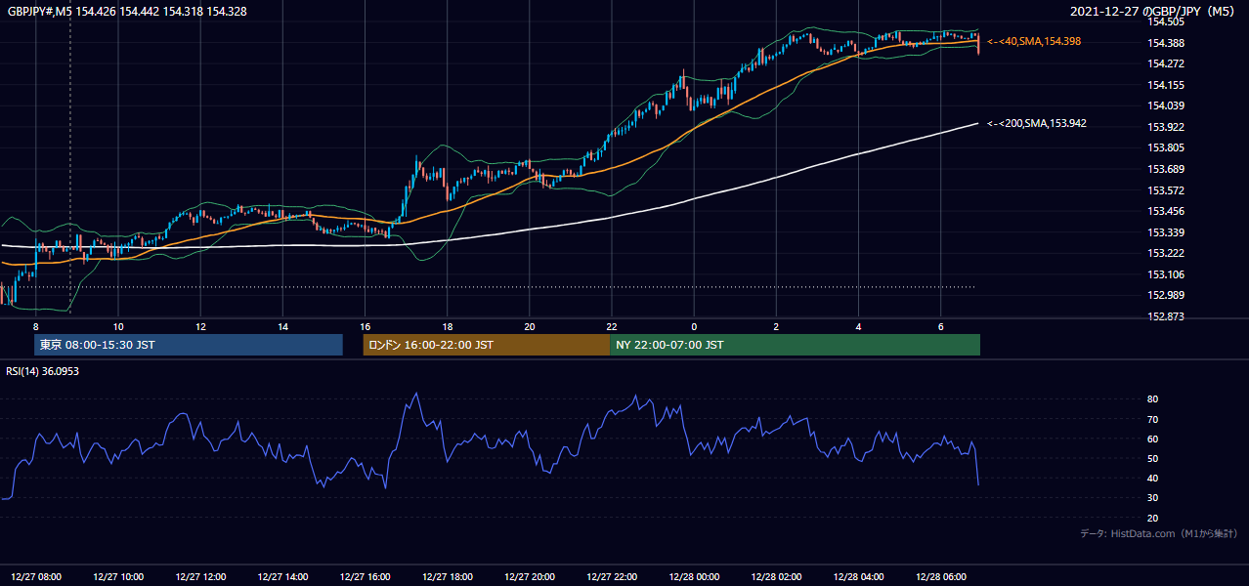
Task: Click the 12/27 20:00 date label
Action: point(530,576)
